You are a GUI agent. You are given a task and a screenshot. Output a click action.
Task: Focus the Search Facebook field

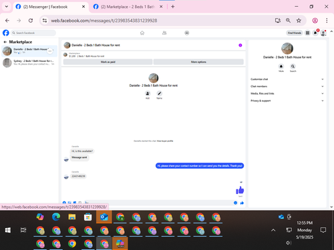(x=33, y=33)
